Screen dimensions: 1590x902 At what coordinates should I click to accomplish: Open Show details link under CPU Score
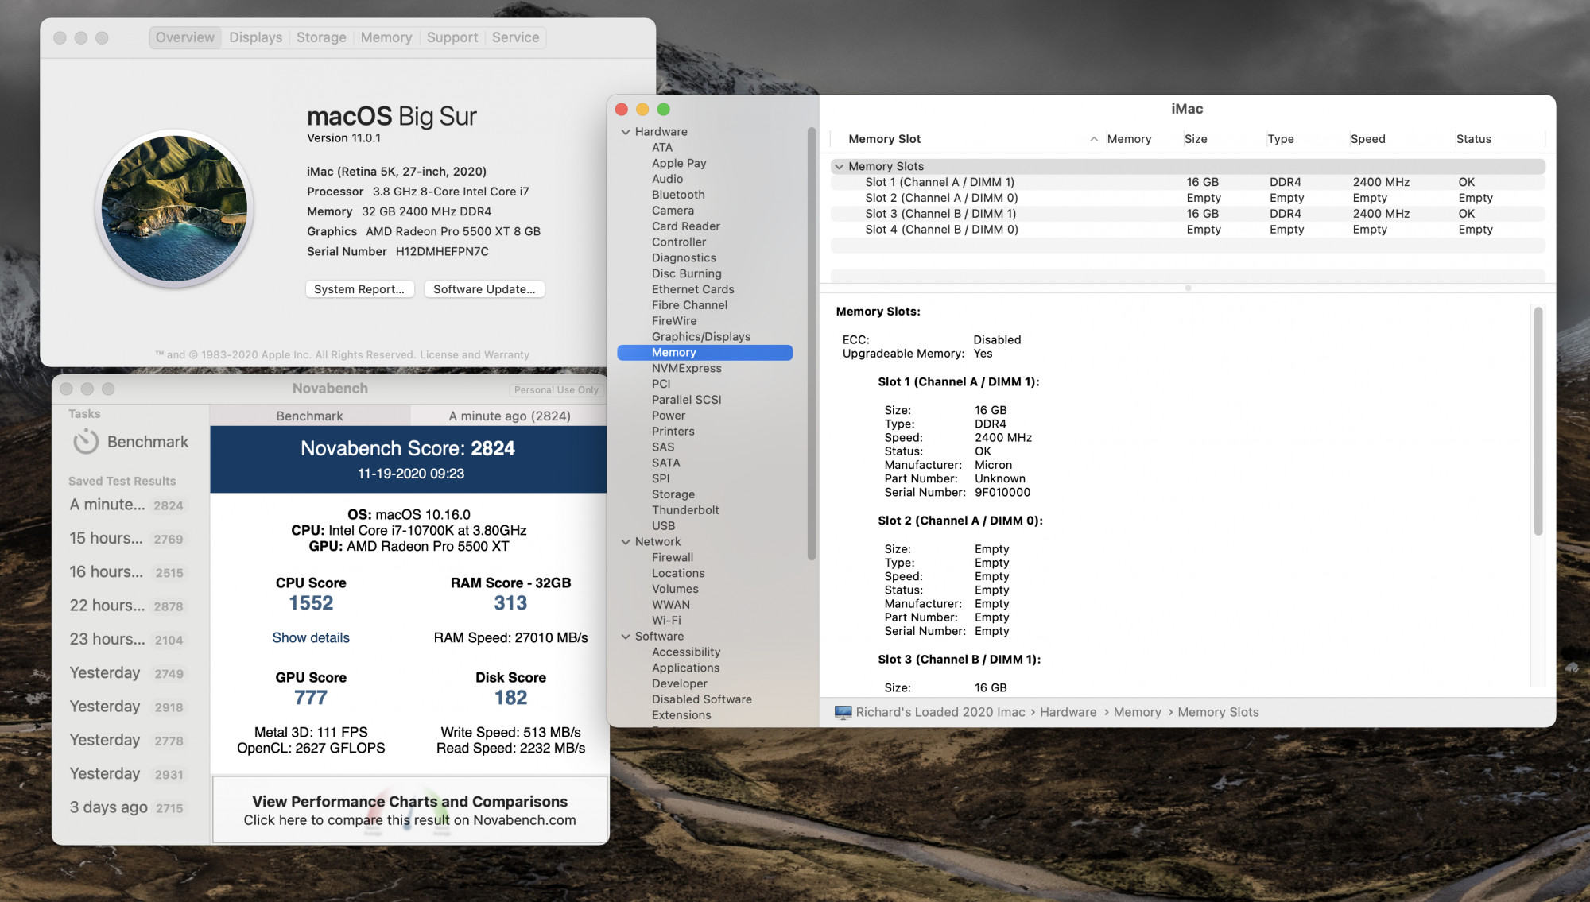310,637
